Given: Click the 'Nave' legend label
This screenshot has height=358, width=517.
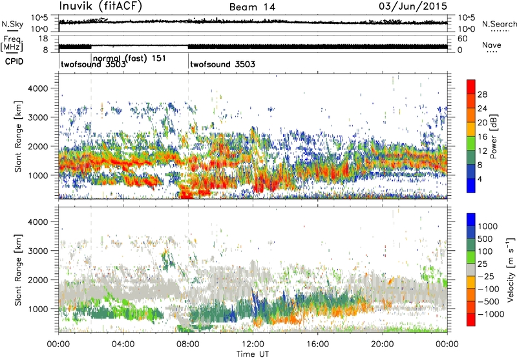Looking at the screenshot, I should pos(492,45).
